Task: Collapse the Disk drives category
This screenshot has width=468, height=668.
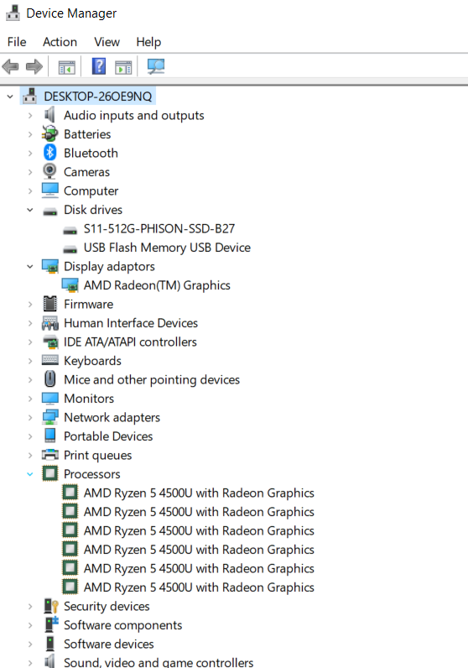Action: (x=30, y=210)
